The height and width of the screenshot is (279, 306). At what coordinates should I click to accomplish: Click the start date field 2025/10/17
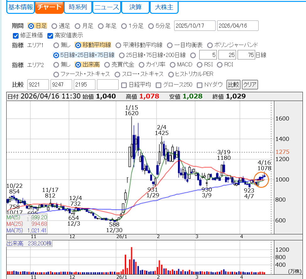pos(195,26)
